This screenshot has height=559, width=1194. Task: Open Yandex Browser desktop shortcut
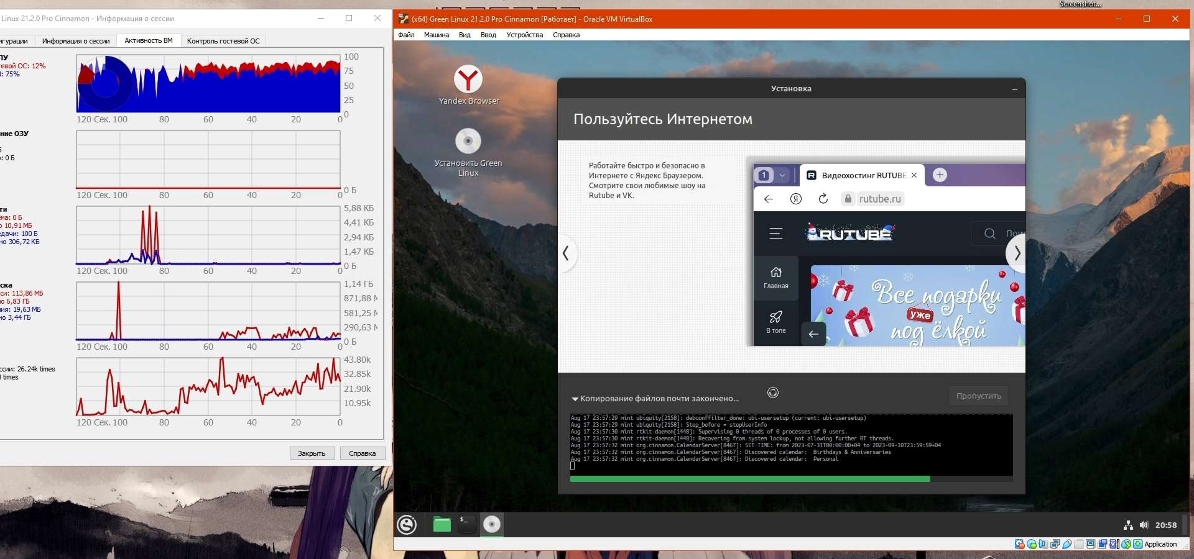(x=468, y=85)
